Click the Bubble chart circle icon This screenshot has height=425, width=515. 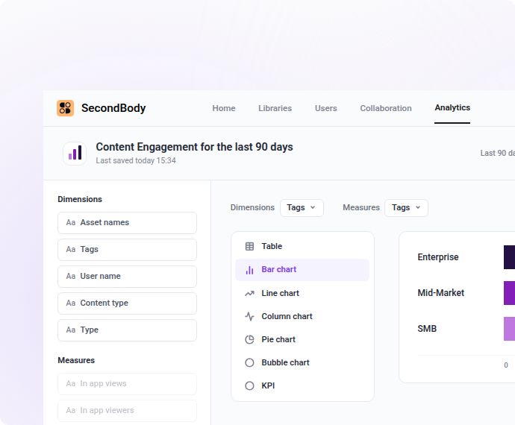pos(249,362)
